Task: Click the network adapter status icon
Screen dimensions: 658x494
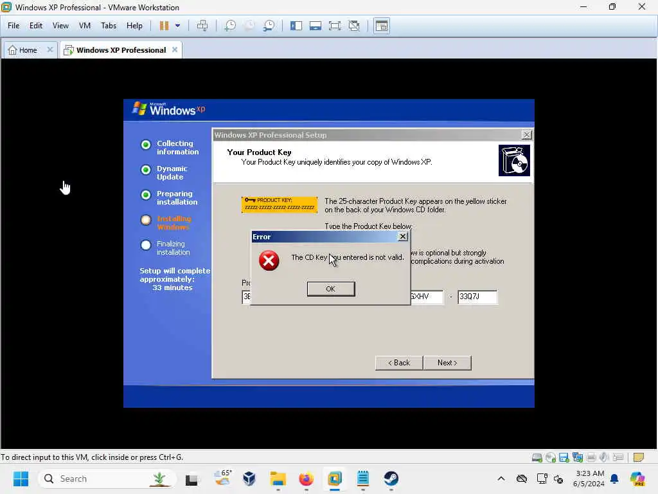Action: pyautogui.click(x=578, y=457)
